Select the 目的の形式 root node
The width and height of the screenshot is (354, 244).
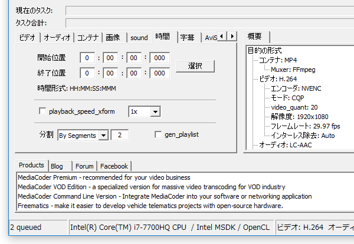pos(264,51)
